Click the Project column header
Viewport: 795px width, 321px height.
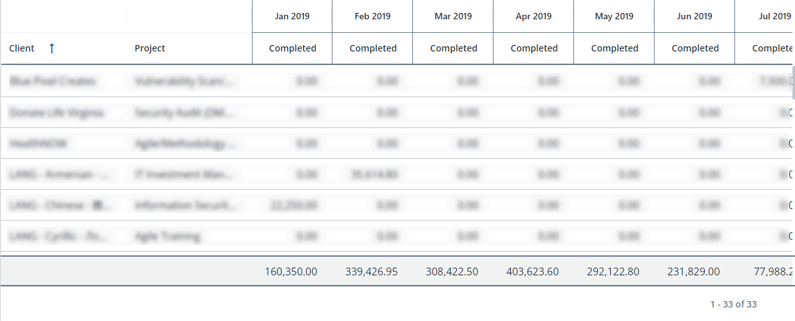click(149, 48)
